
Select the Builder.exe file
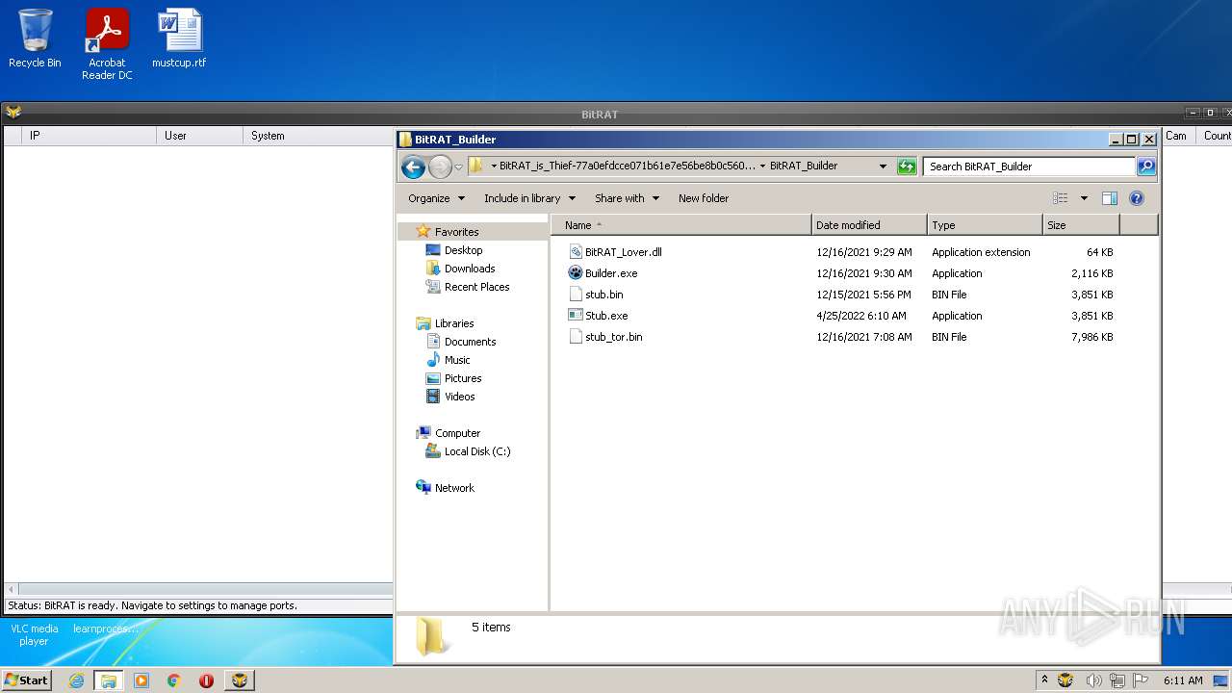click(611, 273)
